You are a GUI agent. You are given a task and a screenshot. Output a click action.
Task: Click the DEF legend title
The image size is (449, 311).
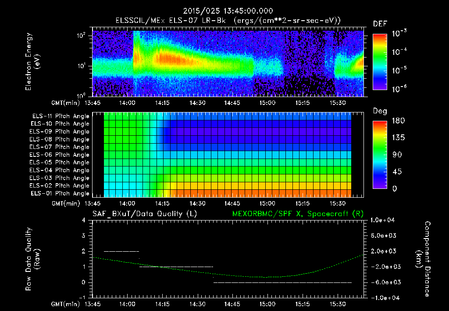pos(380,24)
